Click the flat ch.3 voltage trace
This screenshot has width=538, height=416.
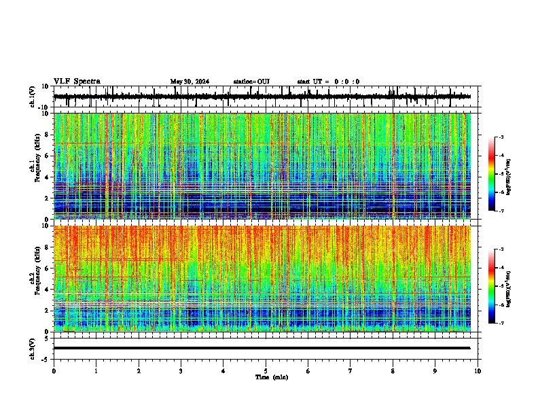(x=262, y=348)
